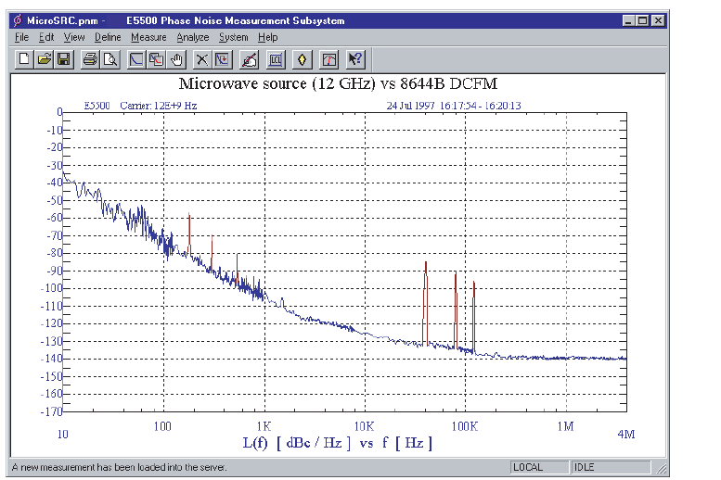Select the hand pan tool icon

176,59
